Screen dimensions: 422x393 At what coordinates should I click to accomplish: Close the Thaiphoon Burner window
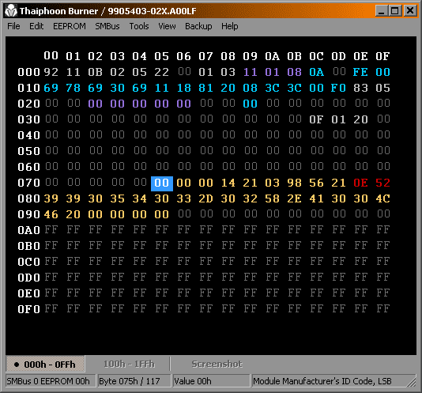410,11
